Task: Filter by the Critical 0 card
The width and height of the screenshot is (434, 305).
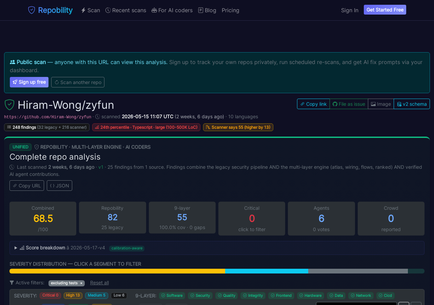Action: 252,219
